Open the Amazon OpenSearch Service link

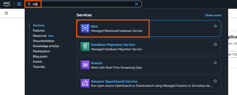pyautogui.click(x=114, y=82)
